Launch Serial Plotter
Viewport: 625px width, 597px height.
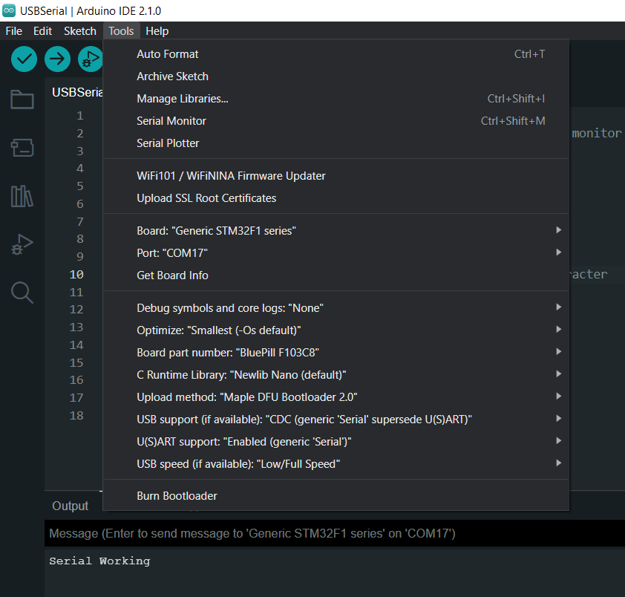[x=336, y=143]
